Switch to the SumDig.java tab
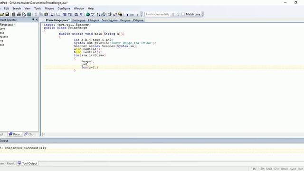The height and width of the screenshot is (171, 304). [110, 20]
